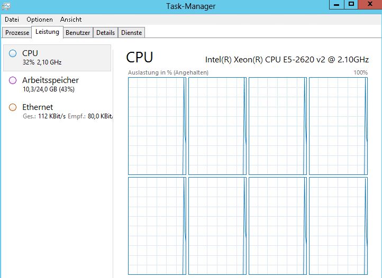382x278 pixels.
Task: Open the Optionen menu
Action: click(x=40, y=20)
